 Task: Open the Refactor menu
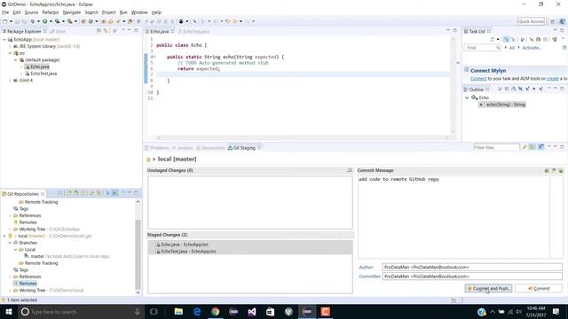(51, 12)
